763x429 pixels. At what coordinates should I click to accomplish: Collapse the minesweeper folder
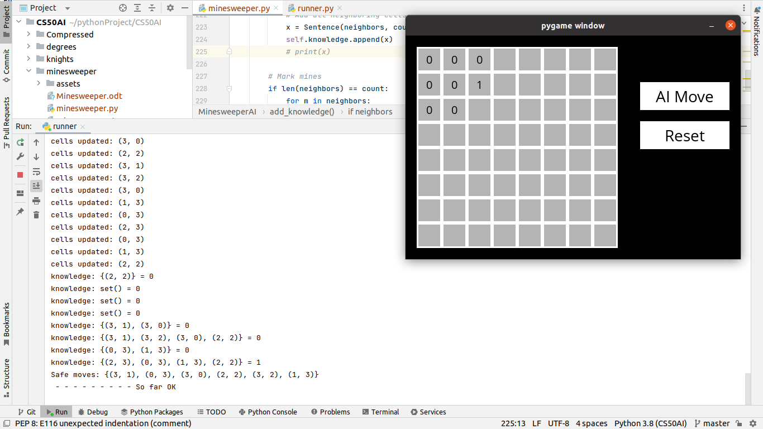pos(28,71)
